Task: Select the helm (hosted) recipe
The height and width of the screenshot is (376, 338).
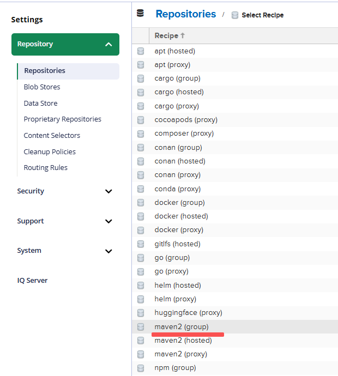Action: coord(178,286)
